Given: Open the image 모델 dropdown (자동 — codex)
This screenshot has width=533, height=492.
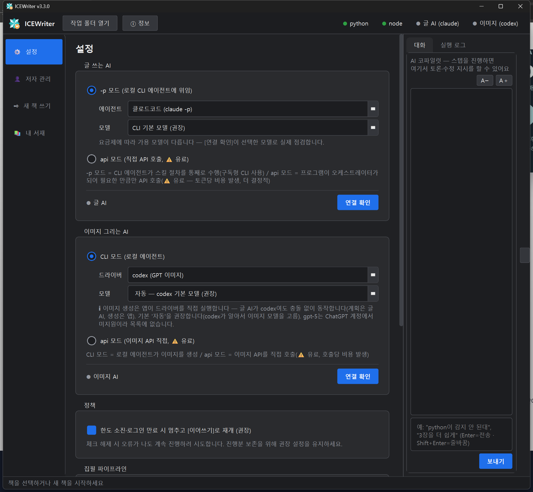Looking at the screenshot, I should [x=253, y=294].
